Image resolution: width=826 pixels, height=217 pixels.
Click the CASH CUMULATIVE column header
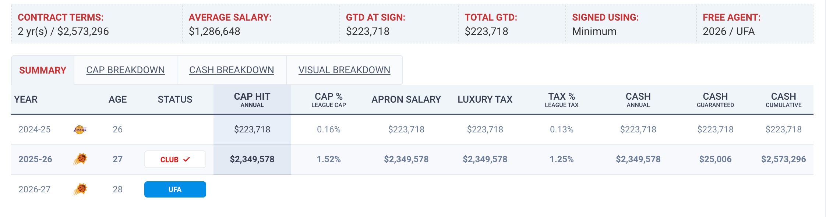(x=783, y=100)
